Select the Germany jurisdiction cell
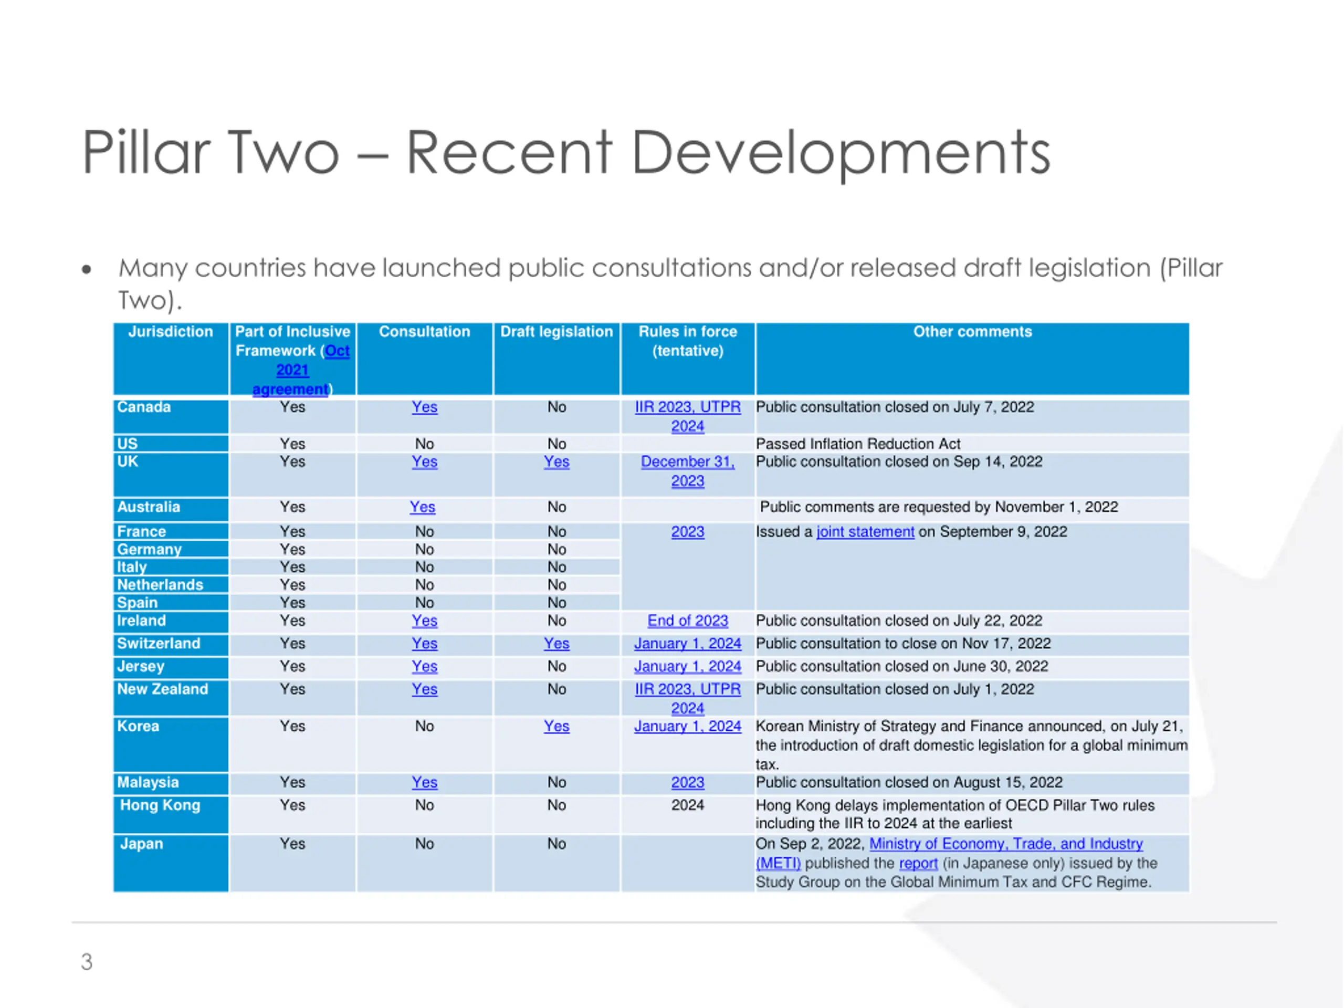1344x1008 pixels. pos(171,549)
